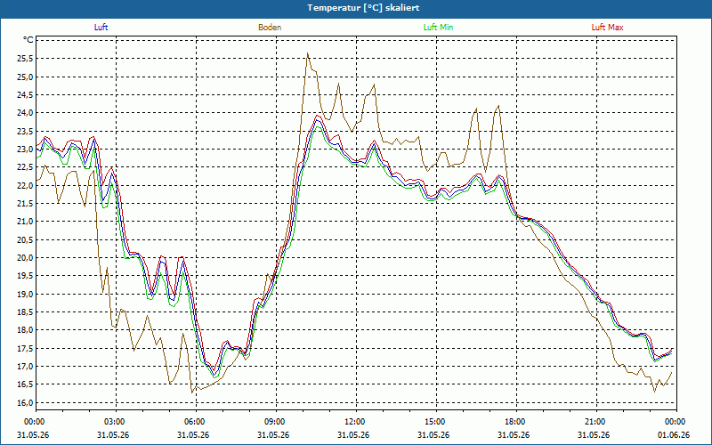Click the chart title 'Temperatur [°C] skaliert'
712x445 pixels.
click(363, 8)
